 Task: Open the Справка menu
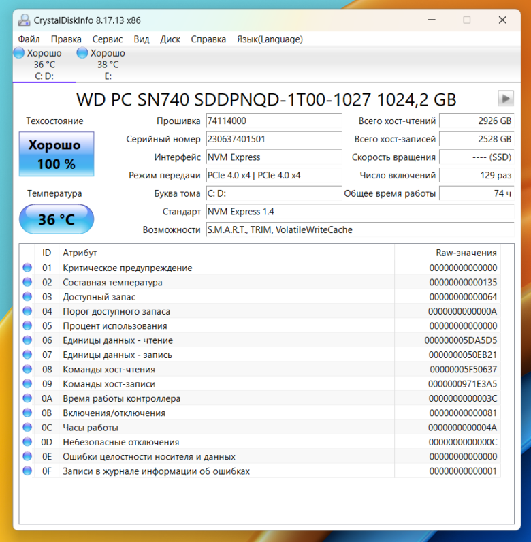click(208, 39)
